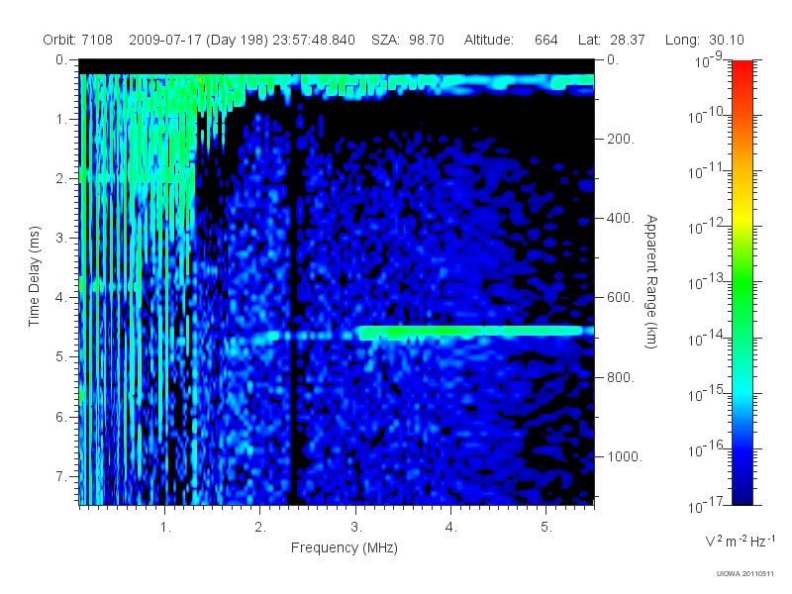Click the '1.' tick on frequency axis
The width and height of the screenshot is (792, 594).
click(x=165, y=528)
